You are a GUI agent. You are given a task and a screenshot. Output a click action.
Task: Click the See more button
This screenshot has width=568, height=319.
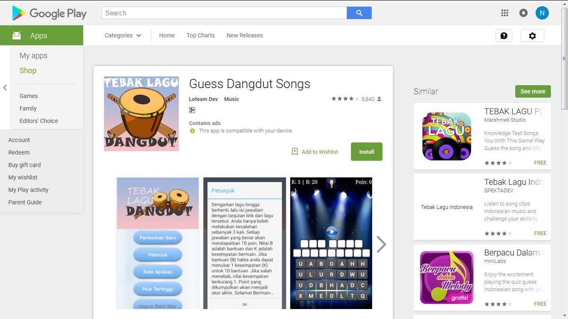[532, 91]
